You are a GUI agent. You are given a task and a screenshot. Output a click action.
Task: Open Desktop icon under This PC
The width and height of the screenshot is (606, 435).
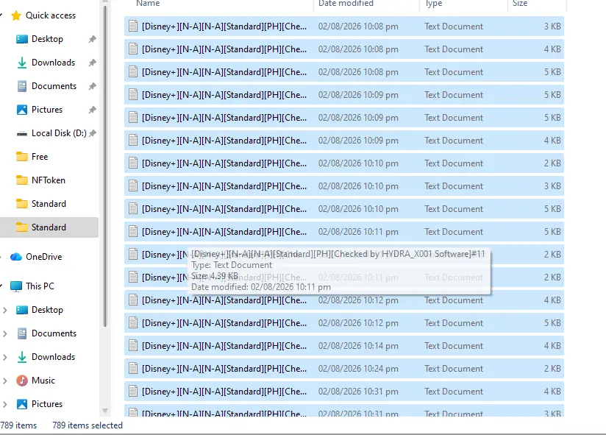[x=22, y=310]
